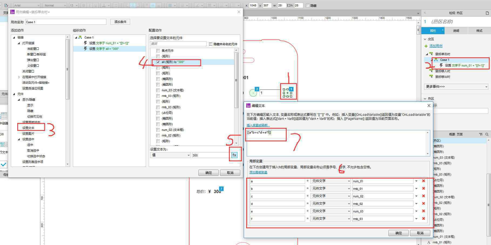Select the plus hotspot widget on the canvas
The image size is (491, 245).
(287, 93)
